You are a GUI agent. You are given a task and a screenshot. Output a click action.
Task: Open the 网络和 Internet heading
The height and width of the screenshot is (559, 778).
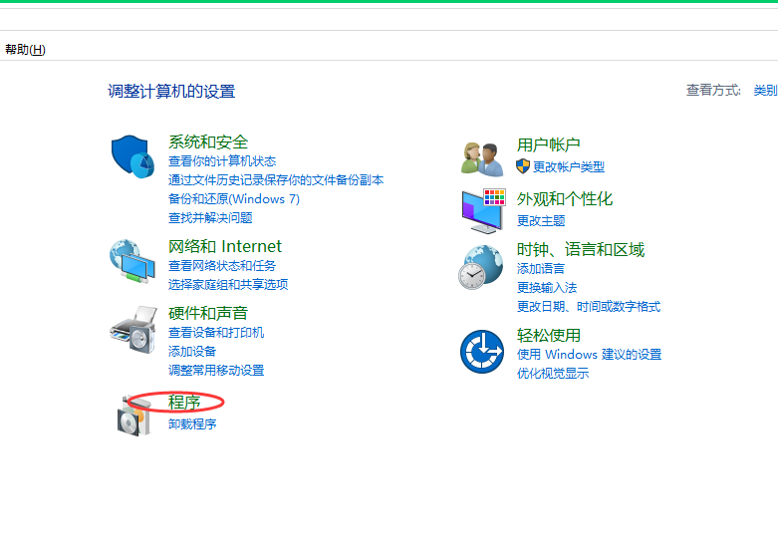tap(225, 247)
